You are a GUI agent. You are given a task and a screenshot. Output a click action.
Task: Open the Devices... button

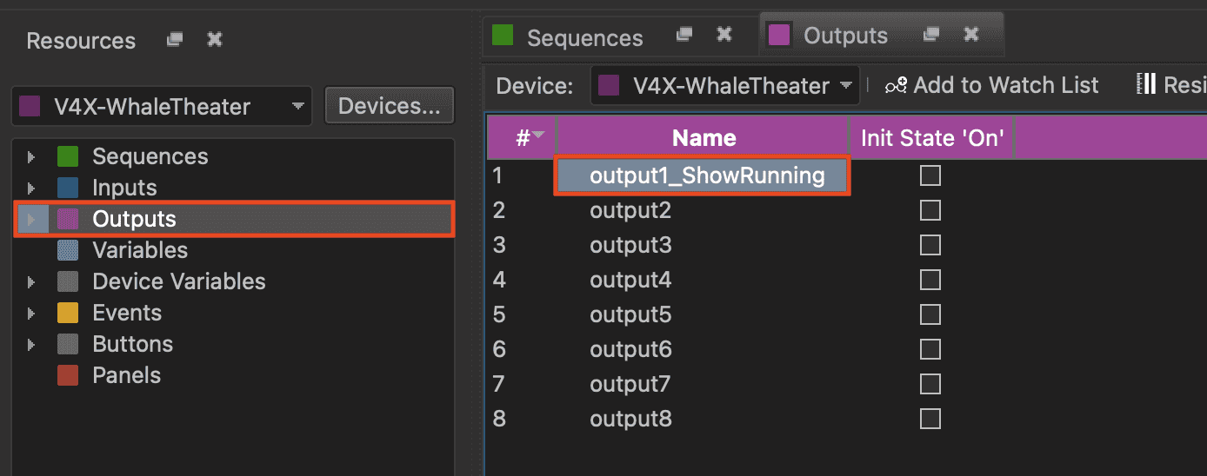click(389, 106)
